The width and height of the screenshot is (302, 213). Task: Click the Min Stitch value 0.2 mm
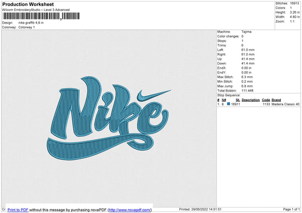point(247,82)
